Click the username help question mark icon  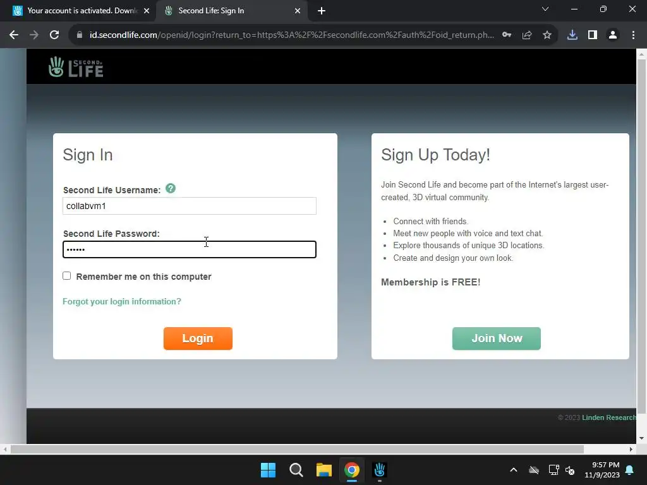click(x=171, y=188)
